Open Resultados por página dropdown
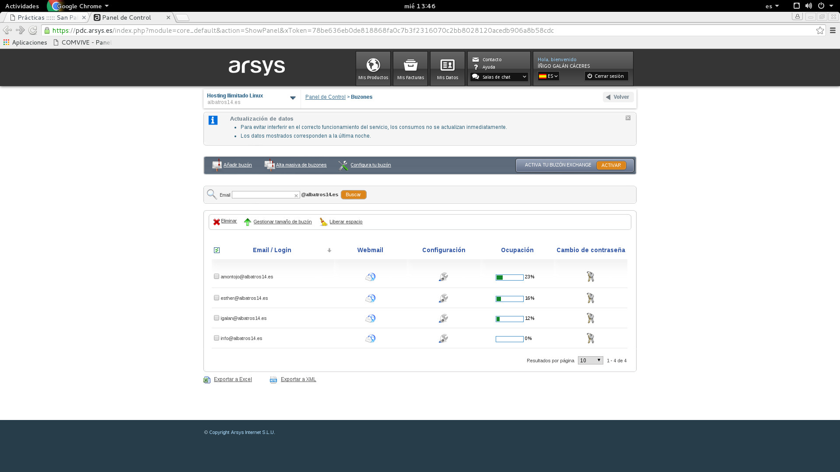This screenshot has height=472, width=840. (590, 361)
